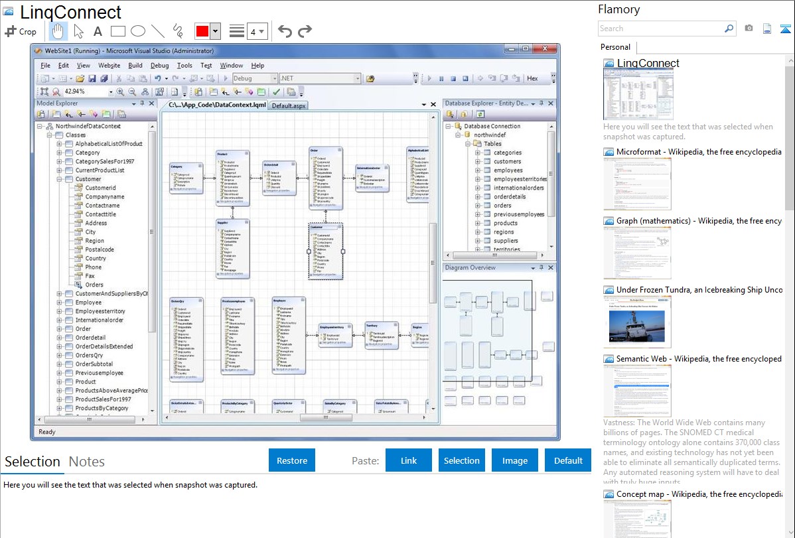795x538 pixels.
Task: Expand the customers table node
Action: 478,161
